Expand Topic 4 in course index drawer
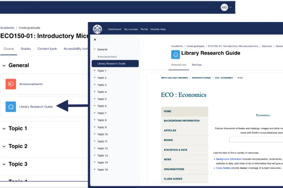The height and width of the screenshot is (188, 283). tap(95, 92)
